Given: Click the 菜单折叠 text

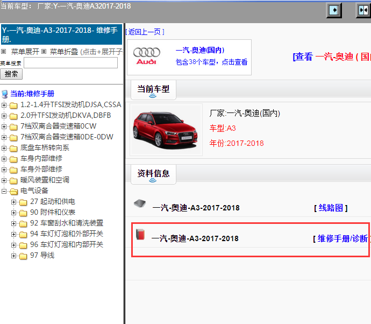Looking at the screenshot, I should [x=64, y=51].
